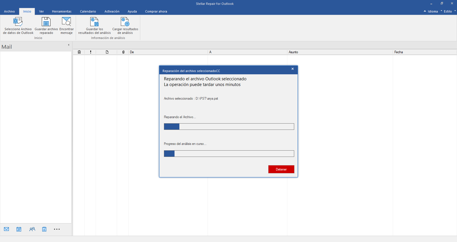Open the Ayuda tab

point(132,11)
